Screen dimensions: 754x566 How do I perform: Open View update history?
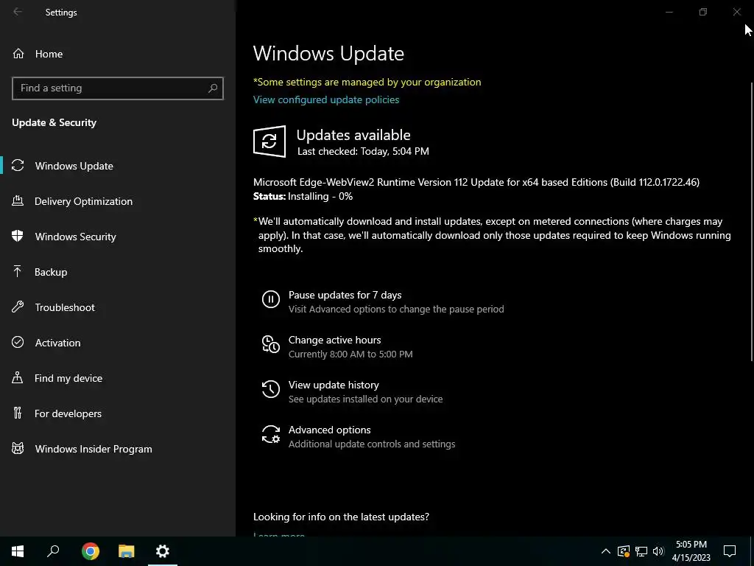334,385
